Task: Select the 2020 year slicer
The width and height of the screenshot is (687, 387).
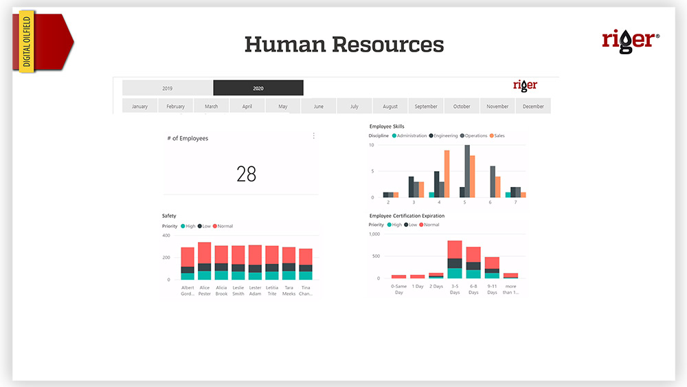Action: (x=258, y=88)
